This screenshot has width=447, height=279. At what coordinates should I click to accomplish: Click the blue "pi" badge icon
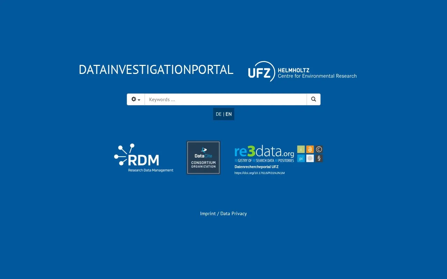301,158
